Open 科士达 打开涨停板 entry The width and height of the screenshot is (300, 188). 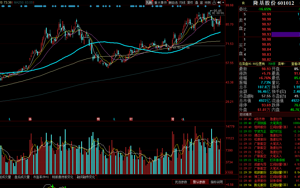(x=269, y=160)
